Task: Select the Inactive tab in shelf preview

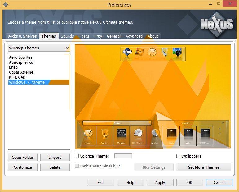Action: pos(186,123)
